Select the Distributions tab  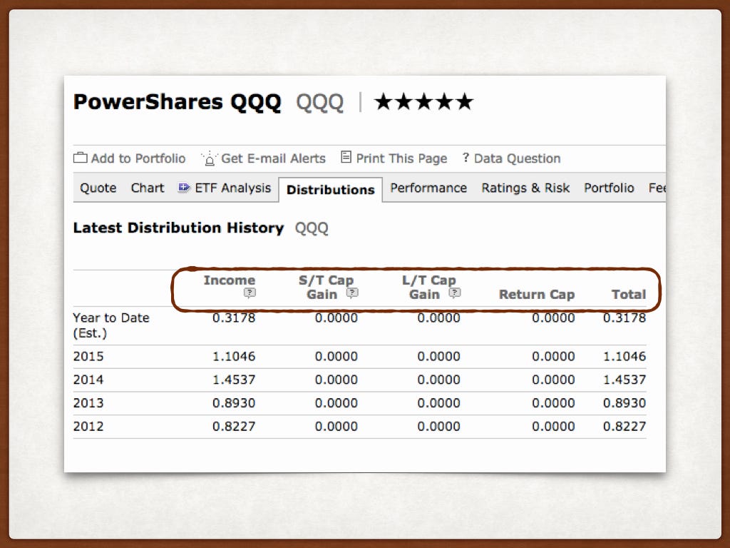(x=331, y=190)
